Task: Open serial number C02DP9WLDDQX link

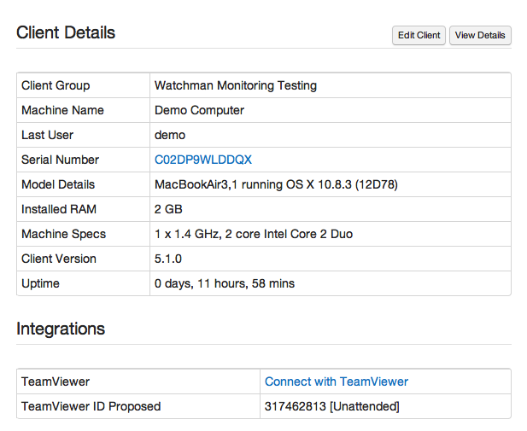Action: coord(203,160)
